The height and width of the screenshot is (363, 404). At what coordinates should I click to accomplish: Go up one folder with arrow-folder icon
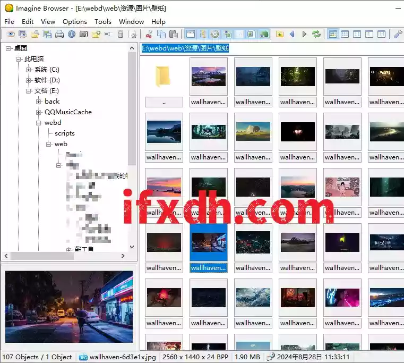280,34
